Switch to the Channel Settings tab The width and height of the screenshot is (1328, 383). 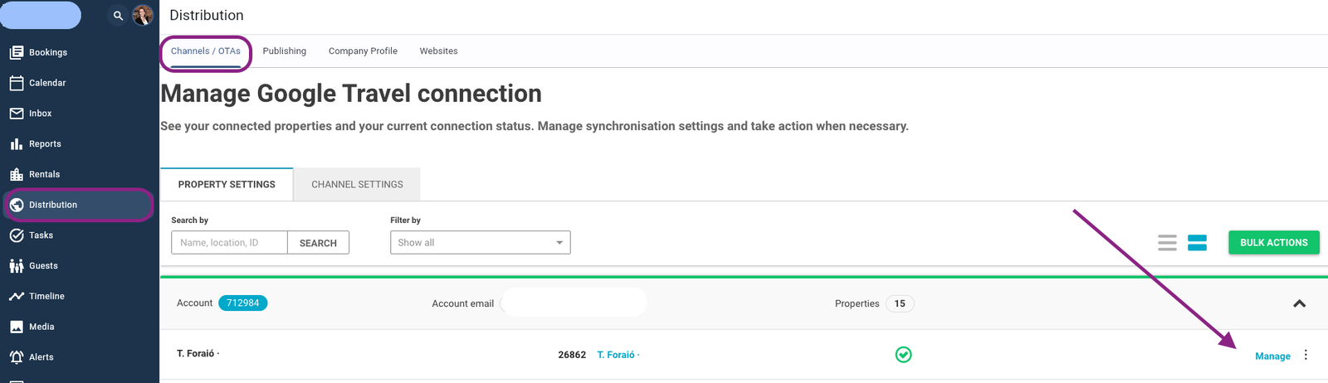pyautogui.click(x=357, y=184)
